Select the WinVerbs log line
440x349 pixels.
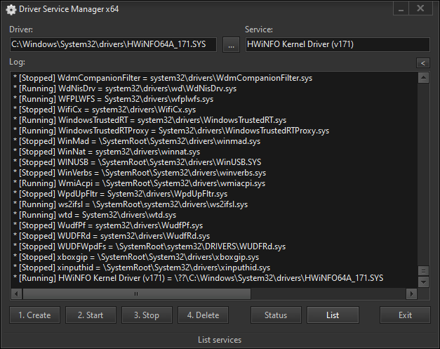coord(140,173)
